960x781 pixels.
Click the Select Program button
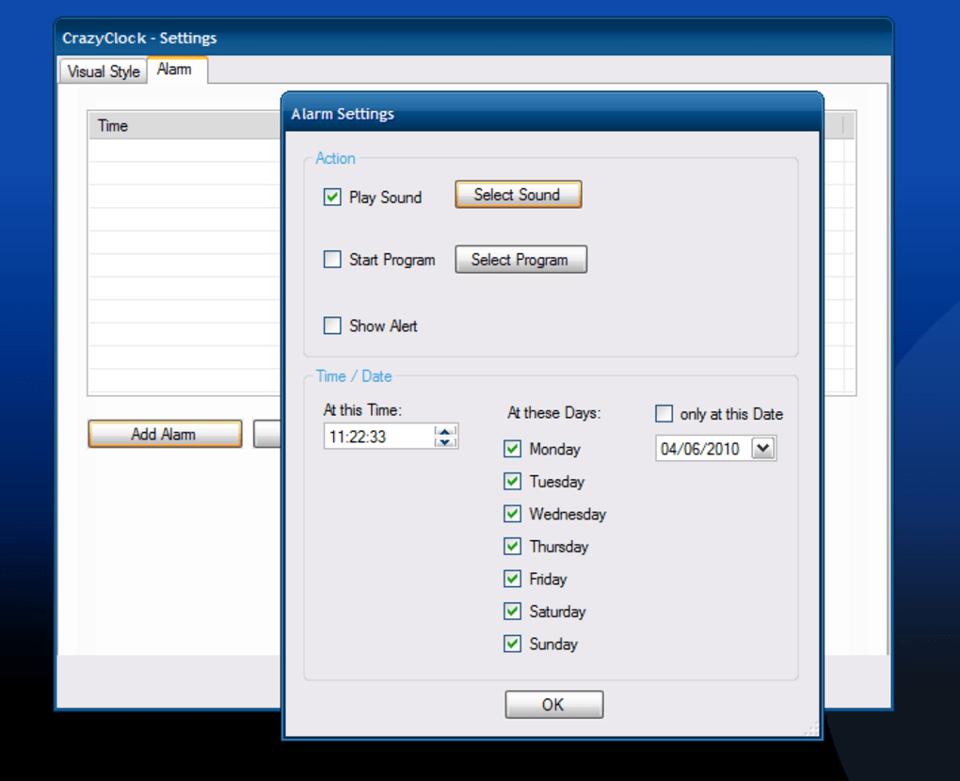pos(520,260)
